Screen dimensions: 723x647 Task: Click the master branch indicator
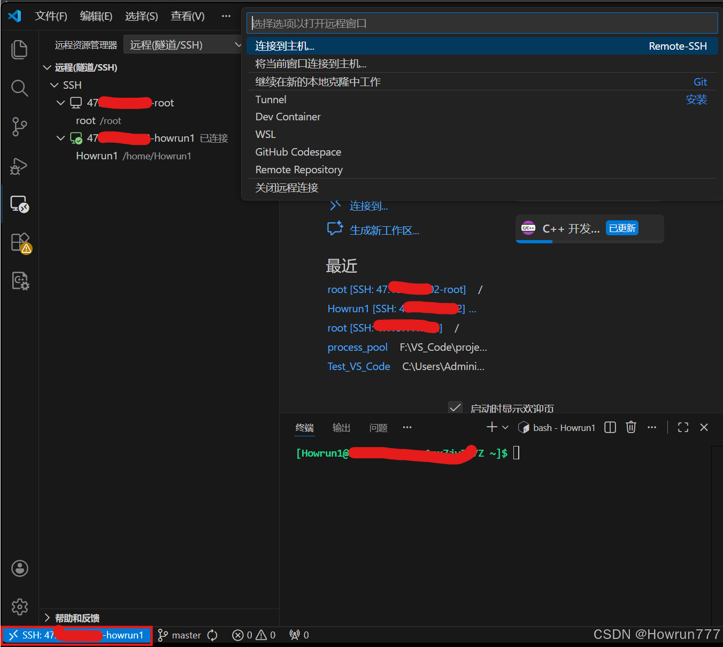pyautogui.click(x=180, y=635)
